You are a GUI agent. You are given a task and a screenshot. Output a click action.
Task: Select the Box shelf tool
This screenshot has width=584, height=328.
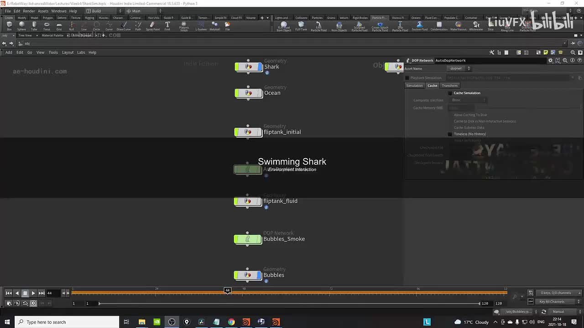point(9,26)
